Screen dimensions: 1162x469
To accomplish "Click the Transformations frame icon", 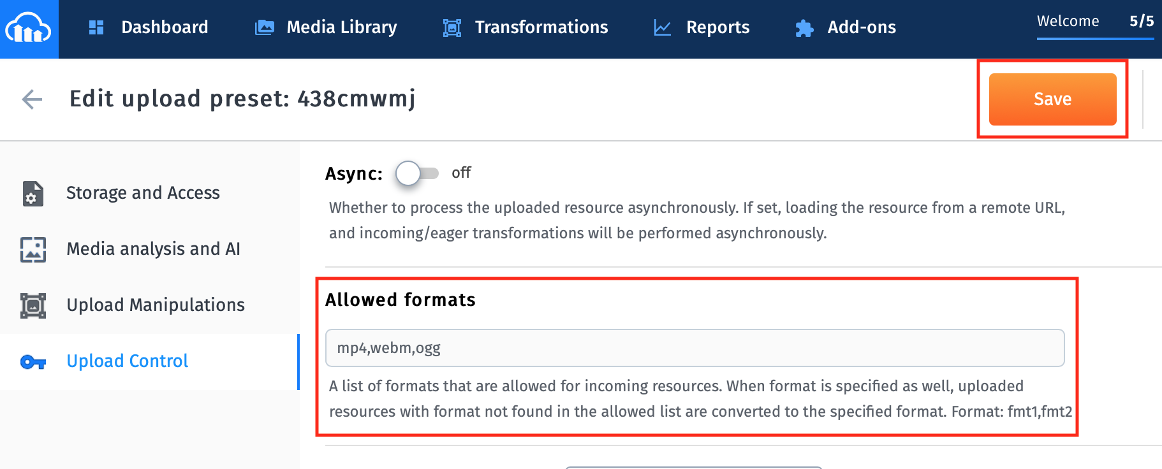I will (452, 27).
